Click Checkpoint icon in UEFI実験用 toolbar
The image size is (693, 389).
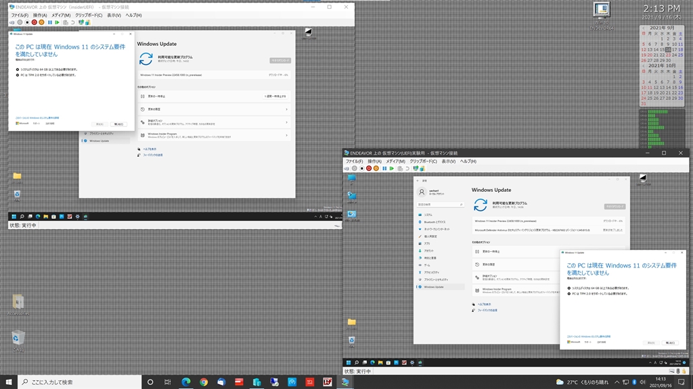click(400, 168)
